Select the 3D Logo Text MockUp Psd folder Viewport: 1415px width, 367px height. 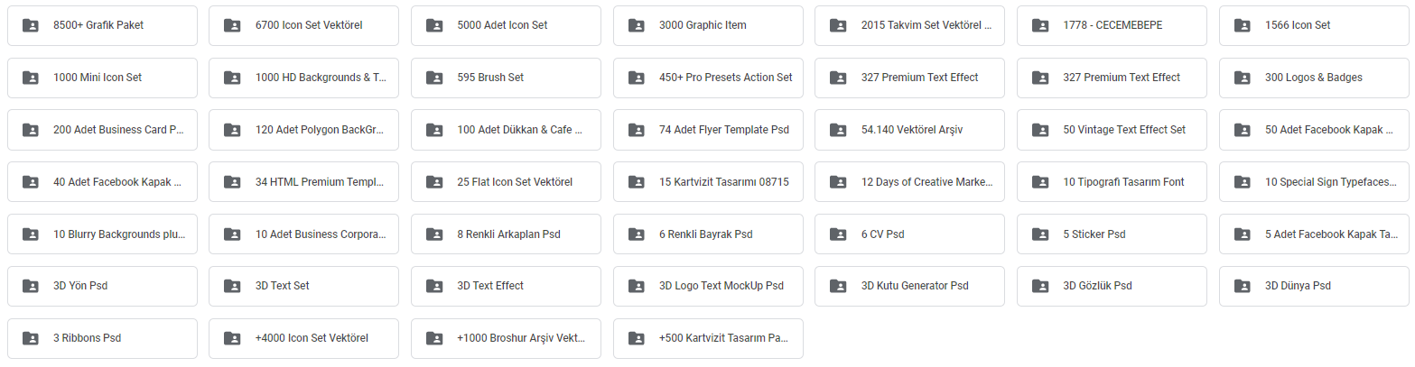tap(721, 287)
